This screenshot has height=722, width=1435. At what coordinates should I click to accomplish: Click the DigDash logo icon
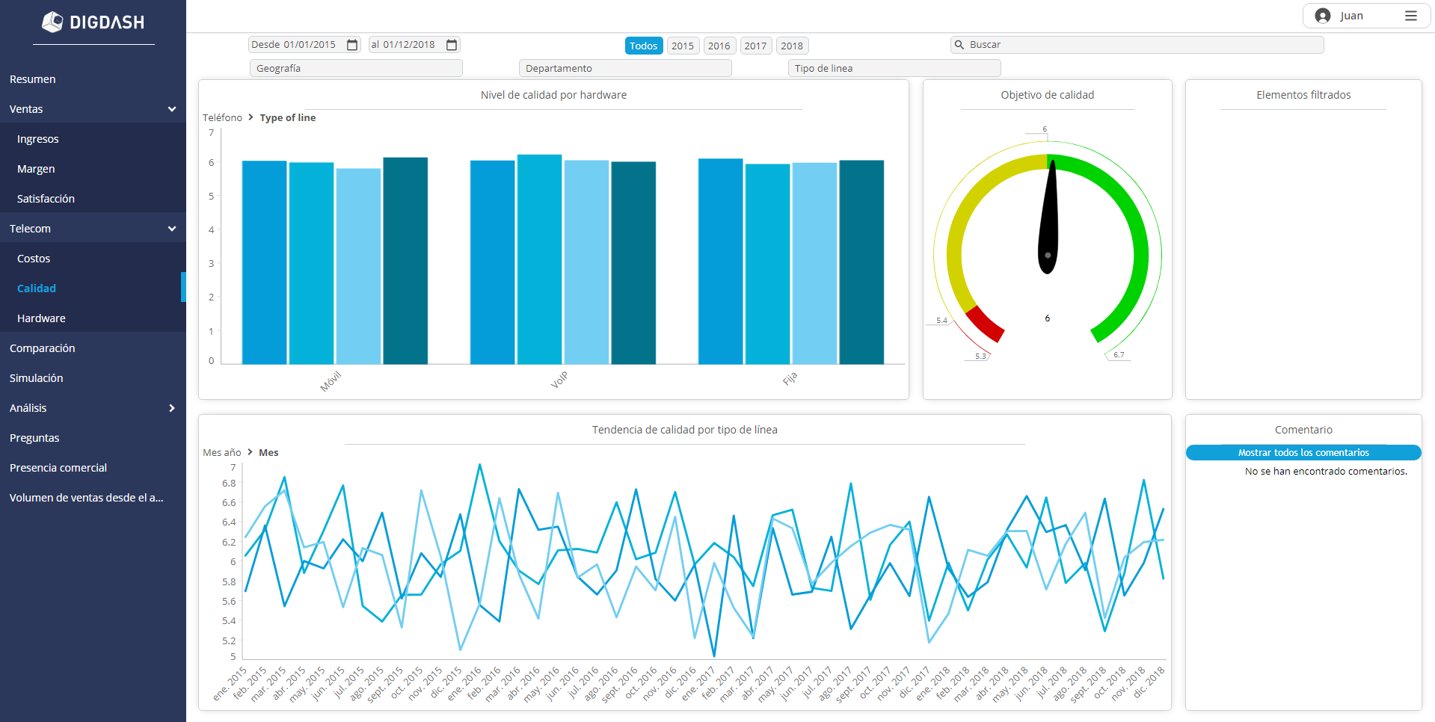pyautogui.click(x=52, y=22)
